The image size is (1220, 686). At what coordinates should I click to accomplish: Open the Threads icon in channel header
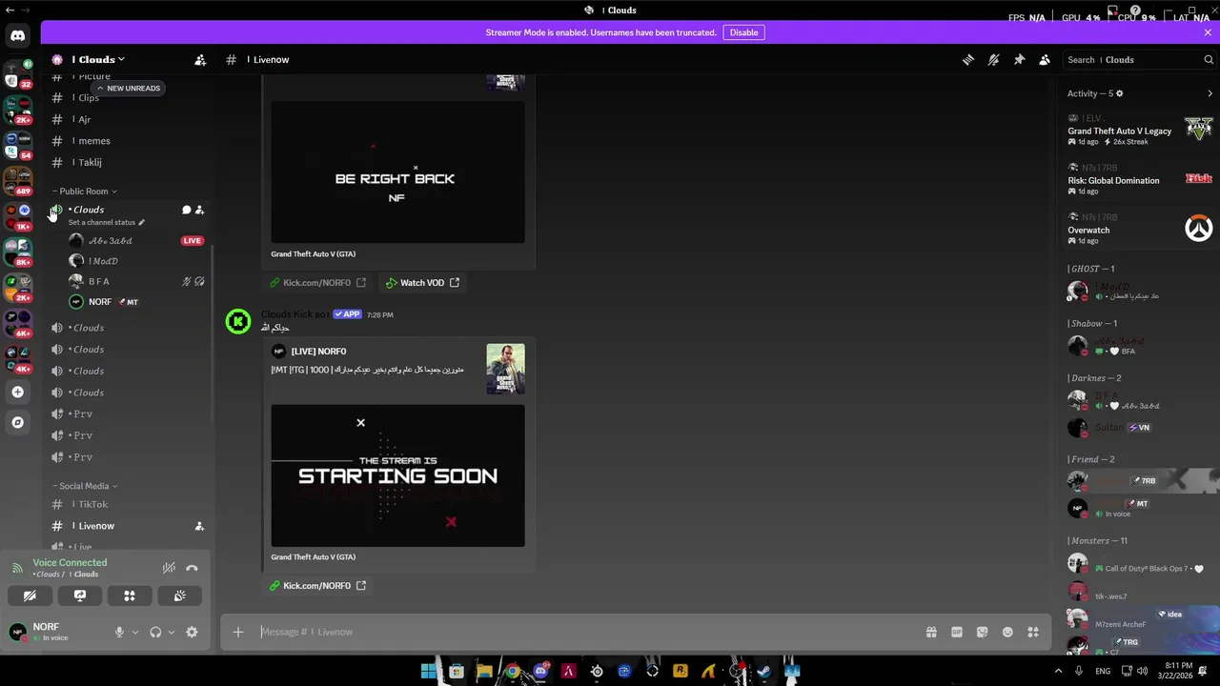pyautogui.click(x=967, y=59)
